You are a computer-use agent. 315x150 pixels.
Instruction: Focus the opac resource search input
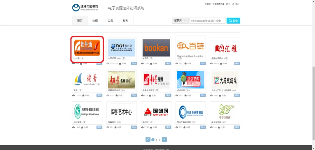pyautogui.click(x=208, y=21)
